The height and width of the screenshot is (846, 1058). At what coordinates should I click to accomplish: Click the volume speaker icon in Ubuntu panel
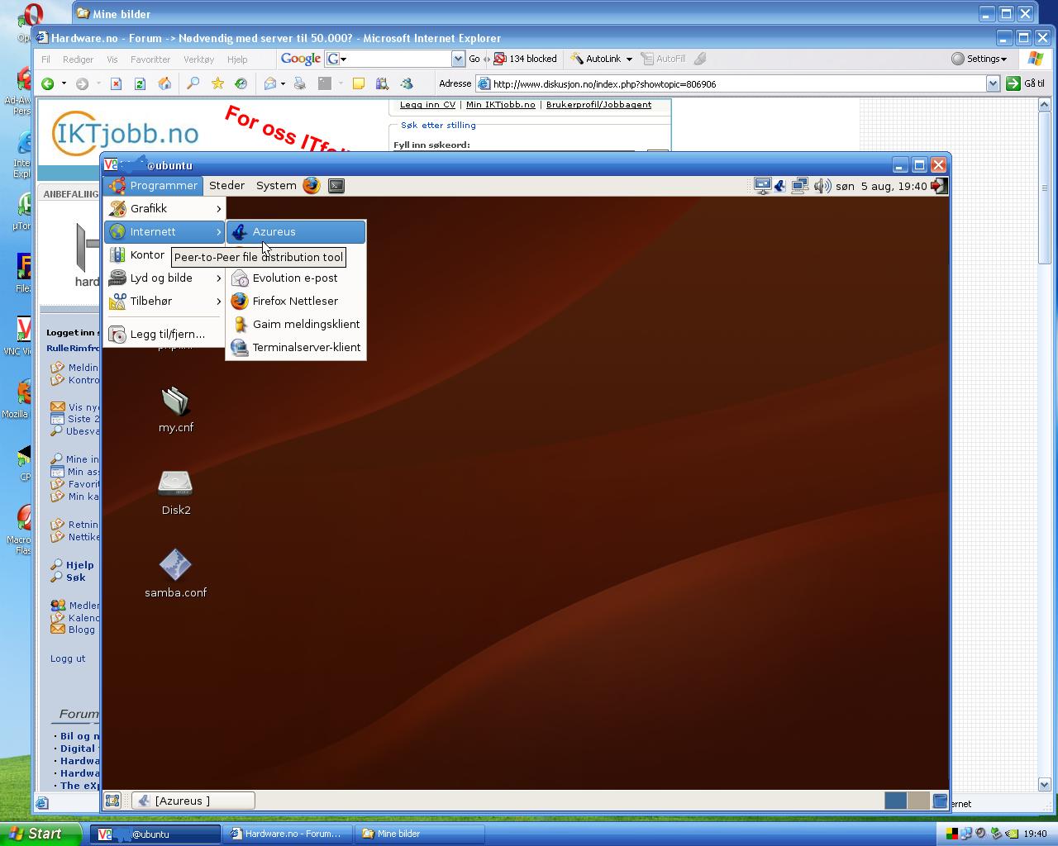pyautogui.click(x=822, y=186)
